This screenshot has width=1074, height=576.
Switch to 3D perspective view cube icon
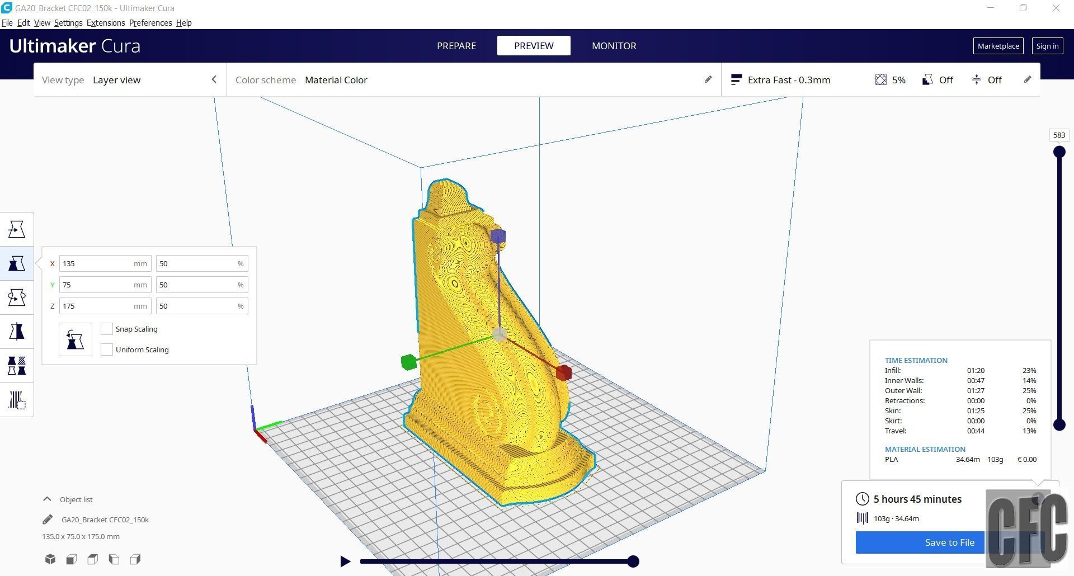[x=50, y=559]
